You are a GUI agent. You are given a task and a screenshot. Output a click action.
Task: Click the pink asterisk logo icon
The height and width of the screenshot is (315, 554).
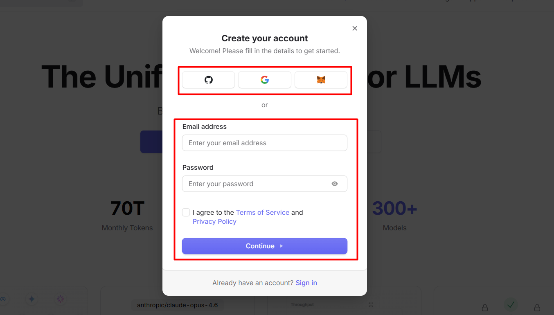(61, 299)
